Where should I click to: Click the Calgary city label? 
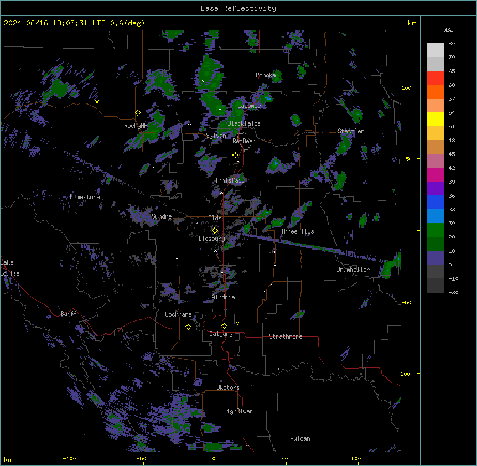pyautogui.click(x=221, y=334)
